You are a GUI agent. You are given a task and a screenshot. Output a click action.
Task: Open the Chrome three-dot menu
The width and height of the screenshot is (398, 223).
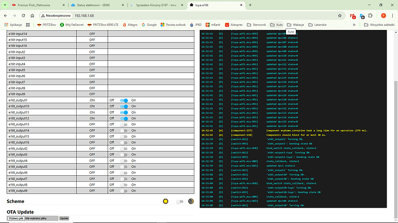coord(392,16)
